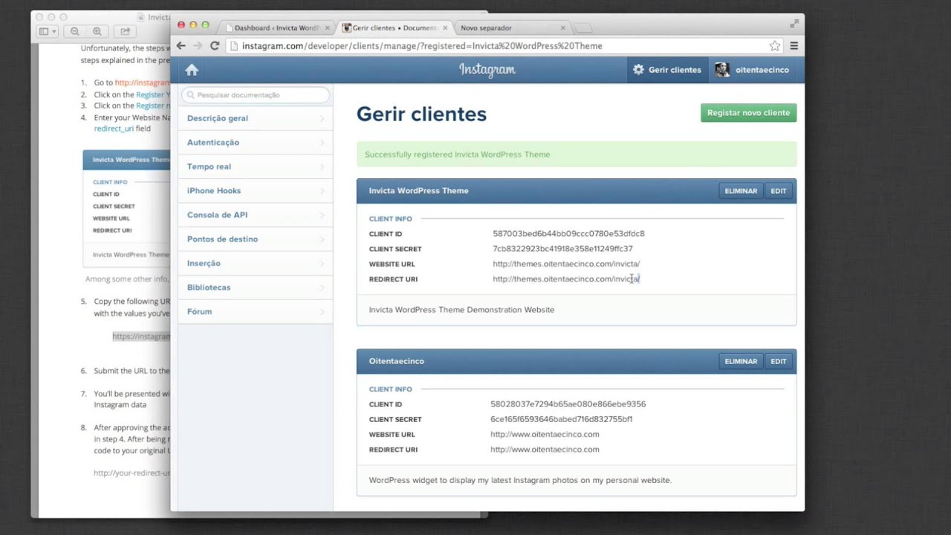Reload the Instagram developer page
Screen dimensions: 951x535
click(x=215, y=46)
